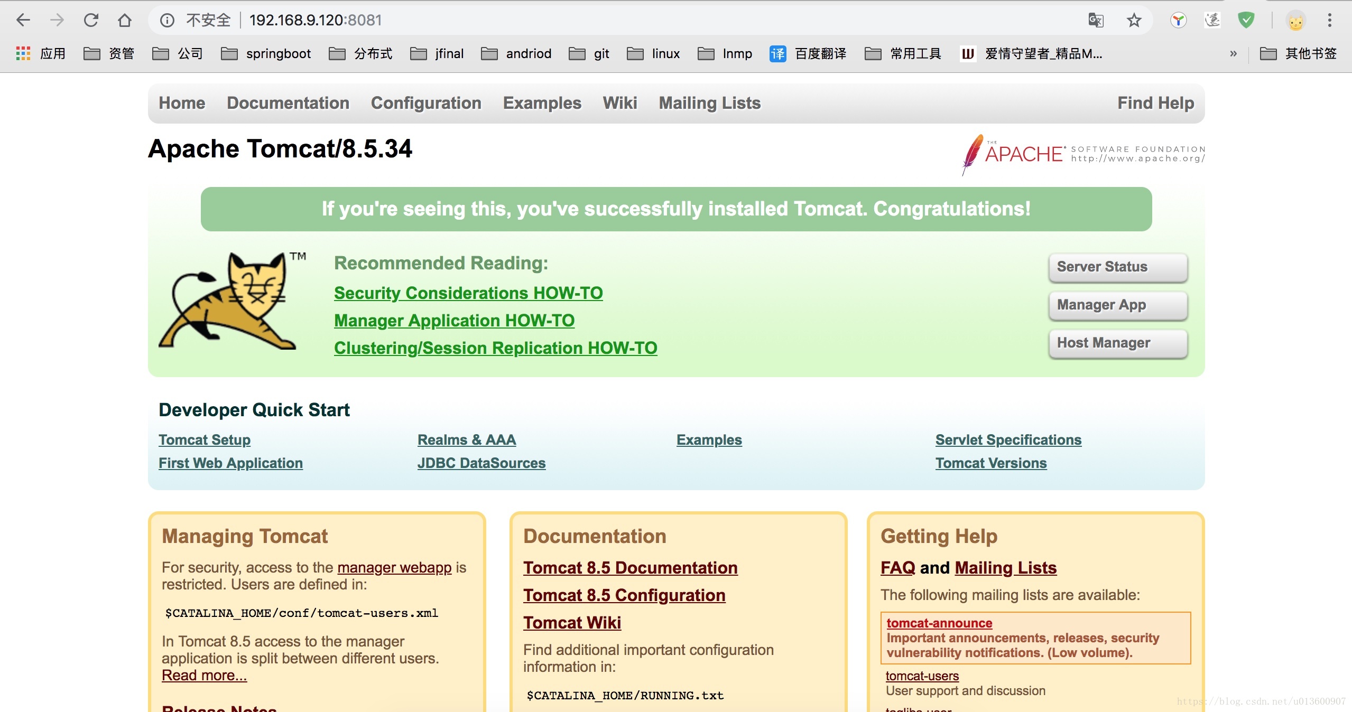Open the git bookmark folder
Image resolution: width=1352 pixels, height=712 pixels.
(x=589, y=53)
